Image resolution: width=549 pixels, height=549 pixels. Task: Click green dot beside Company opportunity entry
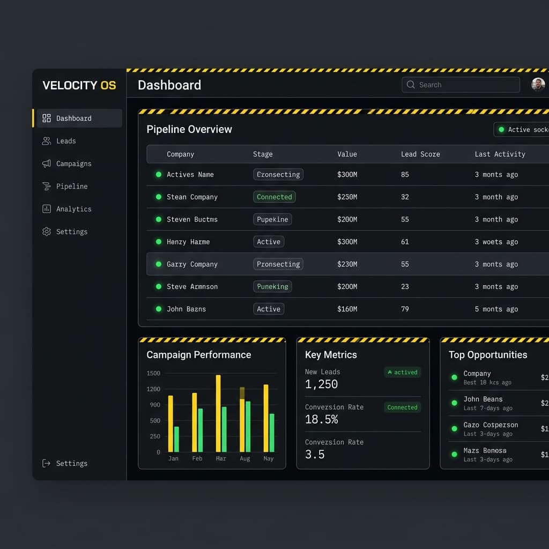[455, 377]
